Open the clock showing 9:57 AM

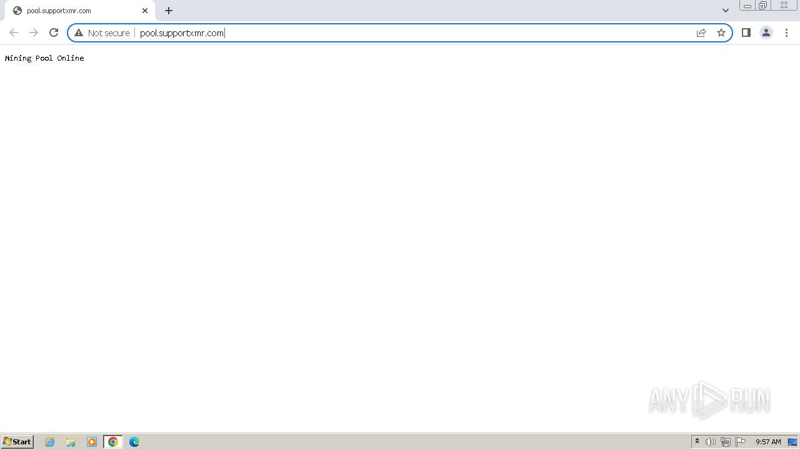click(x=768, y=442)
